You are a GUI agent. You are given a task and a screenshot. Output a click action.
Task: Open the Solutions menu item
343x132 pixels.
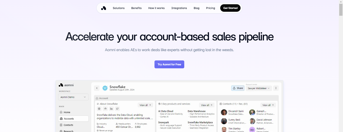click(x=119, y=8)
